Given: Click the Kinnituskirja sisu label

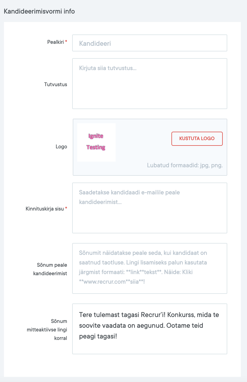Looking at the screenshot, I should click(45, 209).
